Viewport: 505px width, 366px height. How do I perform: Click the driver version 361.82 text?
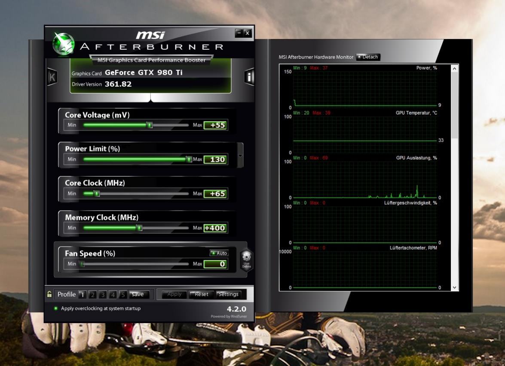pos(118,84)
